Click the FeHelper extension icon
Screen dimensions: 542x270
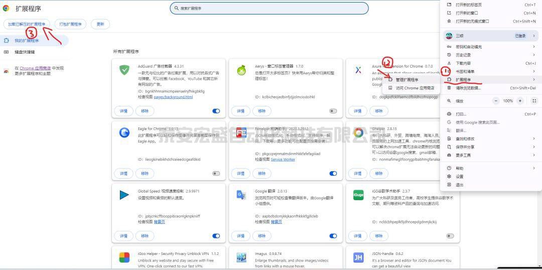[x=241, y=132]
